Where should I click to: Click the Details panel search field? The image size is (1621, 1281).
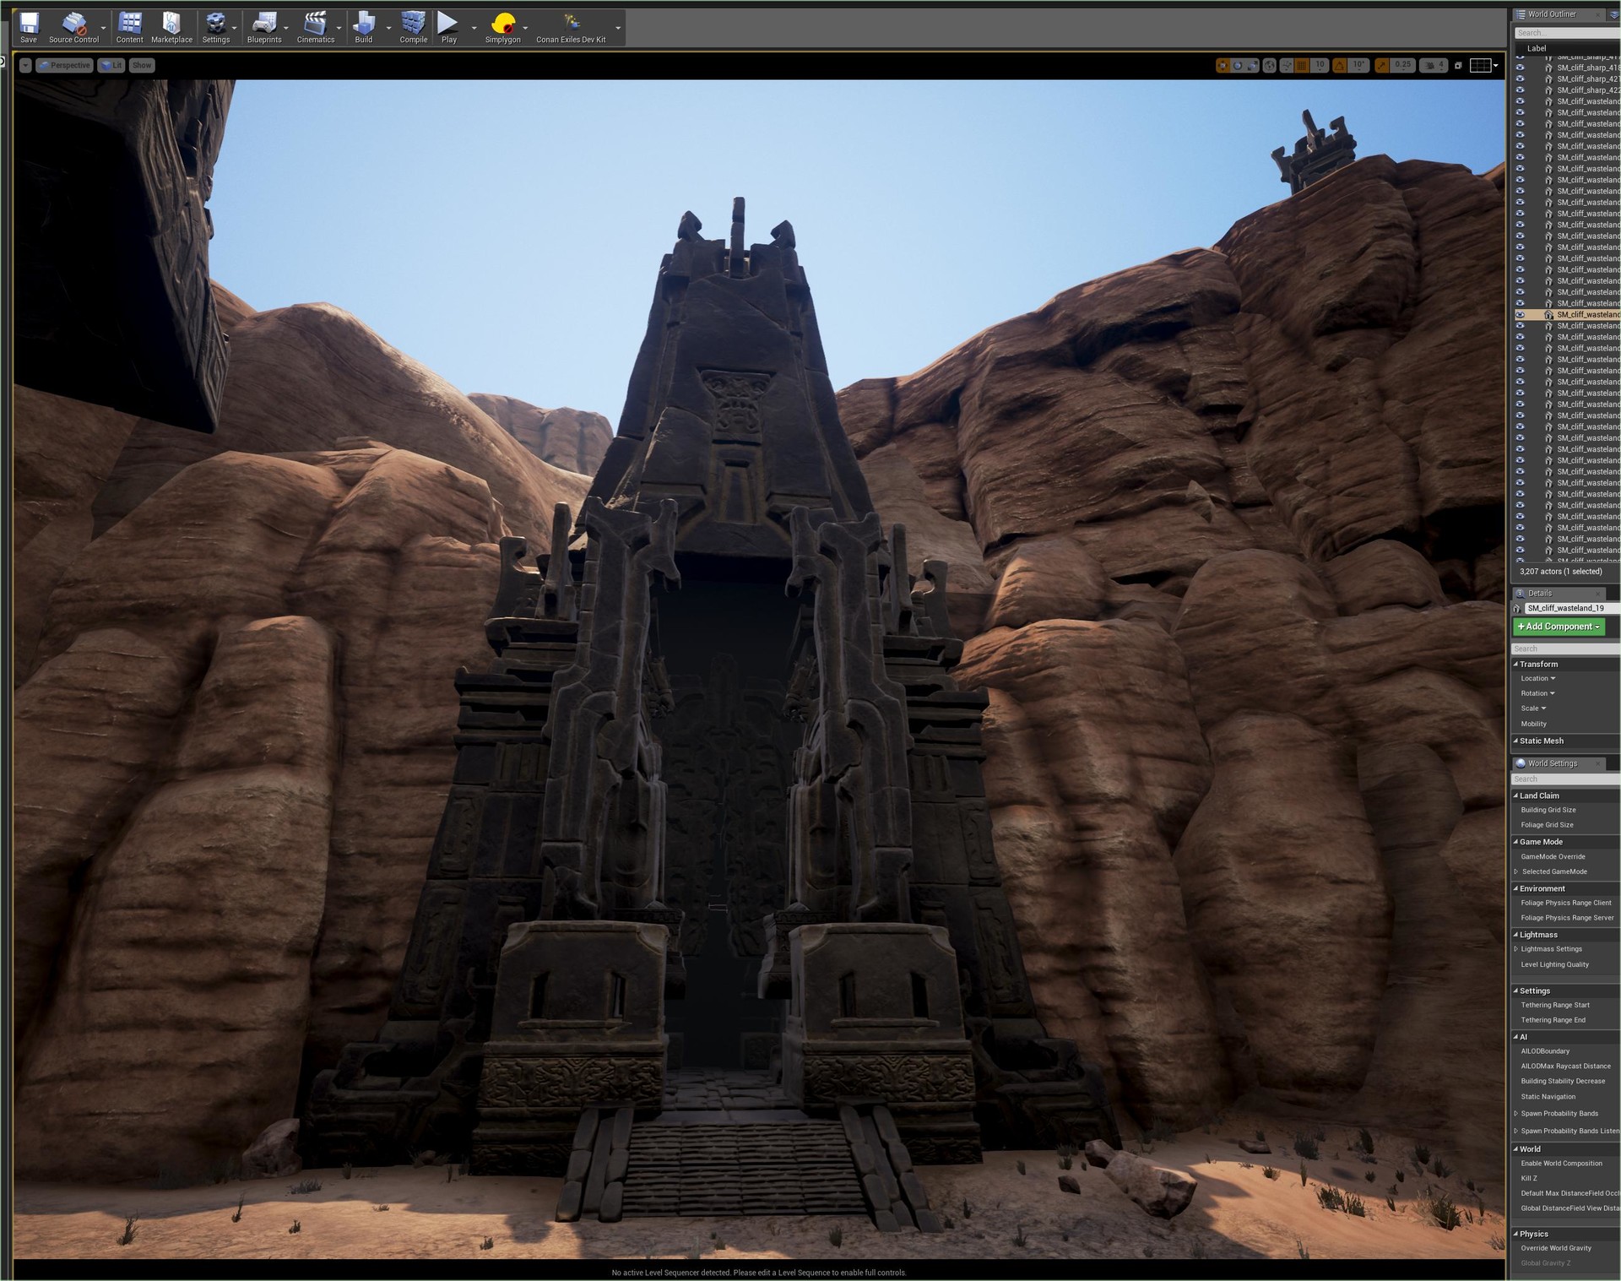click(x=1566, y=649)
